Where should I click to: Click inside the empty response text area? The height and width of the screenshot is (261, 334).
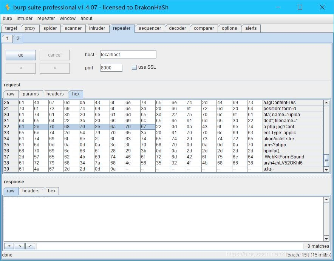[x=163, y=219]
